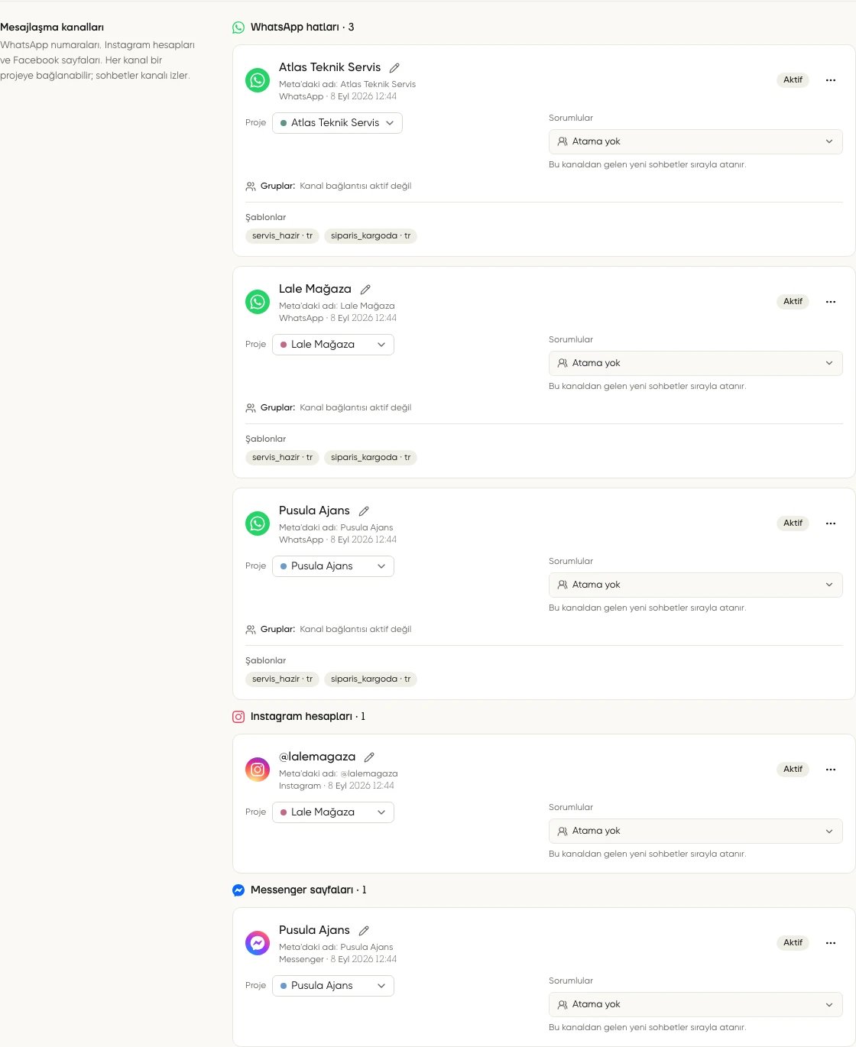Click pencil icon next to Lale Mağaza title
Image resolution: width=856 pixels, height=1047 pixels.
click(x=365, y=290)
